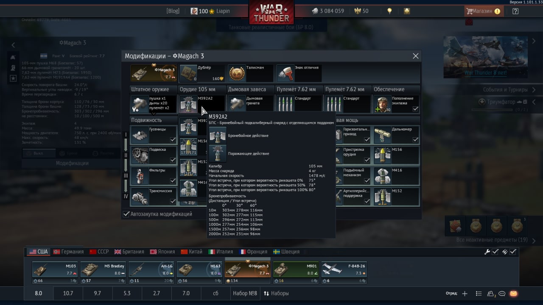Open the chat speech bubble icon

(x=502, y=294)
